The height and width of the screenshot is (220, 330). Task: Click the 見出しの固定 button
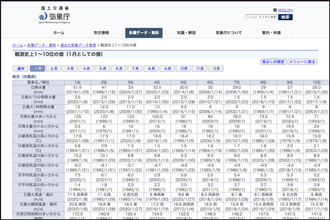point(273,62)
